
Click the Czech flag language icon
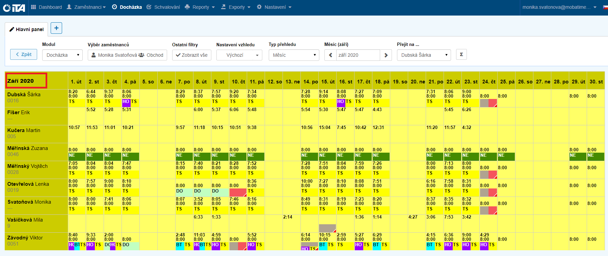point(605,7)
